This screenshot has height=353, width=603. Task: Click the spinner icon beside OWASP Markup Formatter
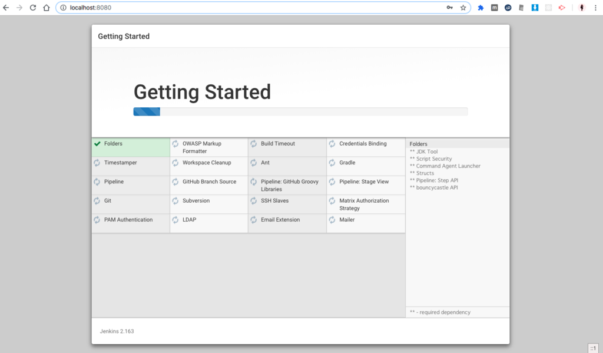click(175, 144)
